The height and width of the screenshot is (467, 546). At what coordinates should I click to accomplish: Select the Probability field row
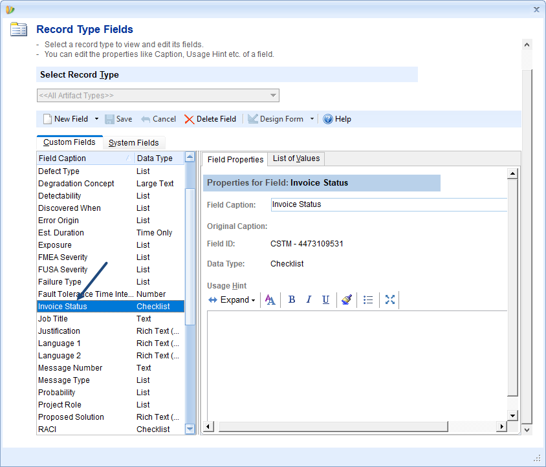click(111, 393)
